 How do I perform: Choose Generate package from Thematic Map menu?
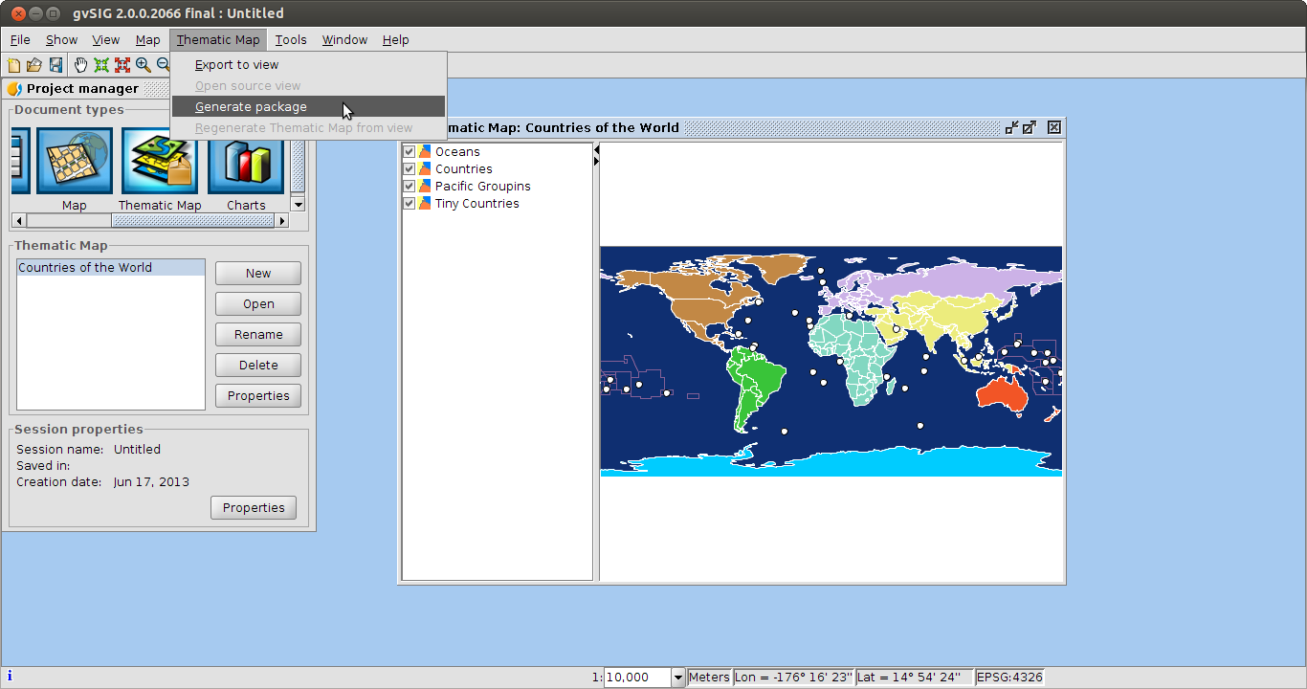[x=251, y=107]
